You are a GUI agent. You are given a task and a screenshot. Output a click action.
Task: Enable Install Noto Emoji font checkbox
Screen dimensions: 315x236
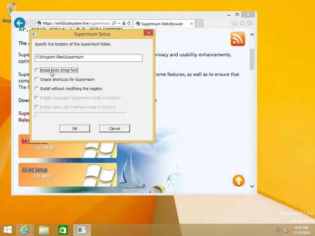pos(37,70)
